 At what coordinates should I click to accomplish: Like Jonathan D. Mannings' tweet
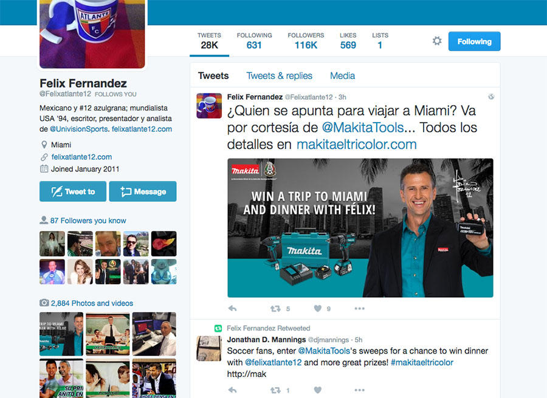[317, 390]
